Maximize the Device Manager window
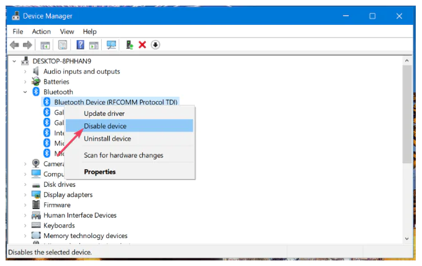The image size is (422, 266). [372, 16]
